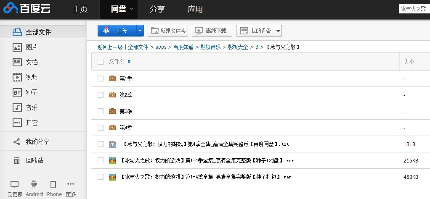
Task: Check the box for 第3季
Action: 101,111
